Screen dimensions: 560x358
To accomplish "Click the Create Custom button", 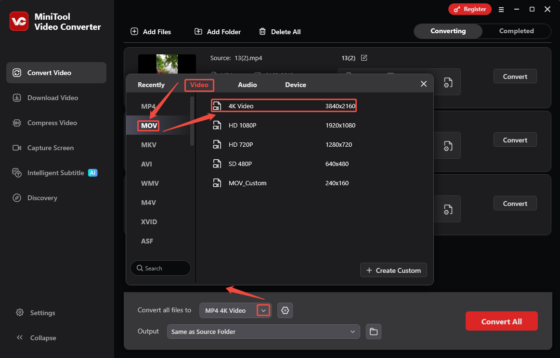I will [393, 270].
